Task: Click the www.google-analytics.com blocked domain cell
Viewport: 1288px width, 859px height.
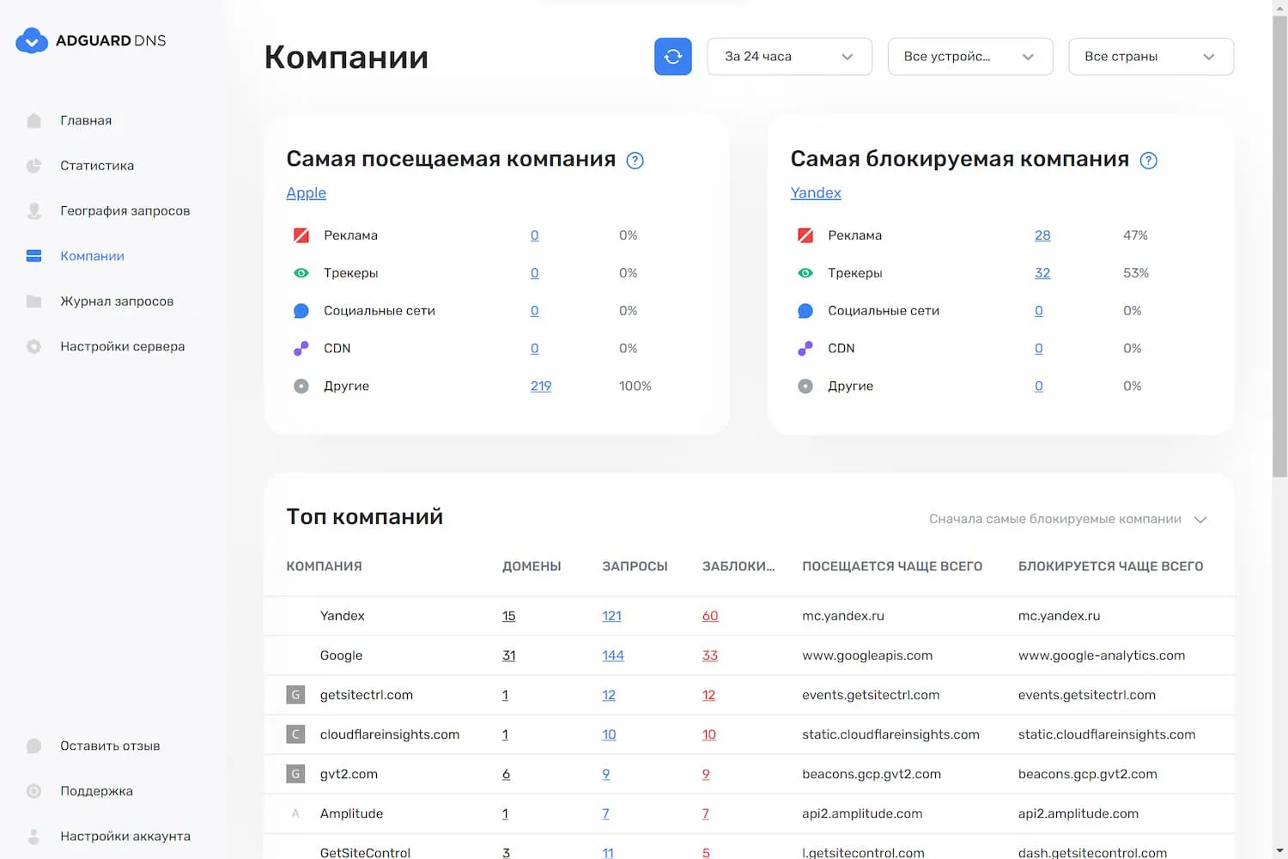Action: tap(1102, 655)
